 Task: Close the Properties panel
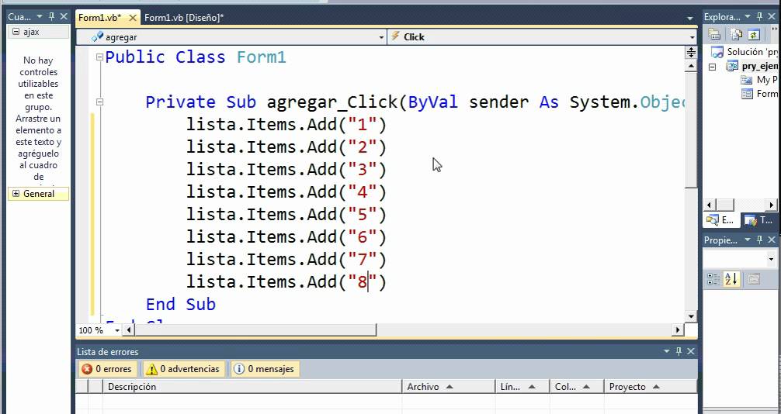[772, 240]
